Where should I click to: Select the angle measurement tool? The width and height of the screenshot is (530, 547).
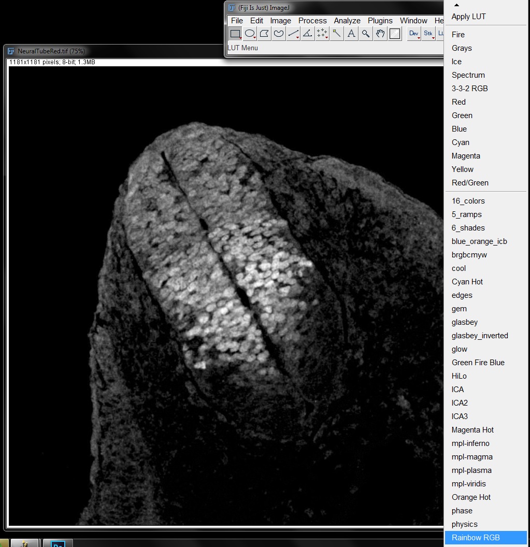pos(307,33)
